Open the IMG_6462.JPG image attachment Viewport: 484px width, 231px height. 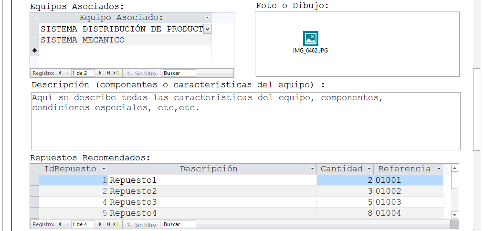pyautogui.click(x=310, y=39)
